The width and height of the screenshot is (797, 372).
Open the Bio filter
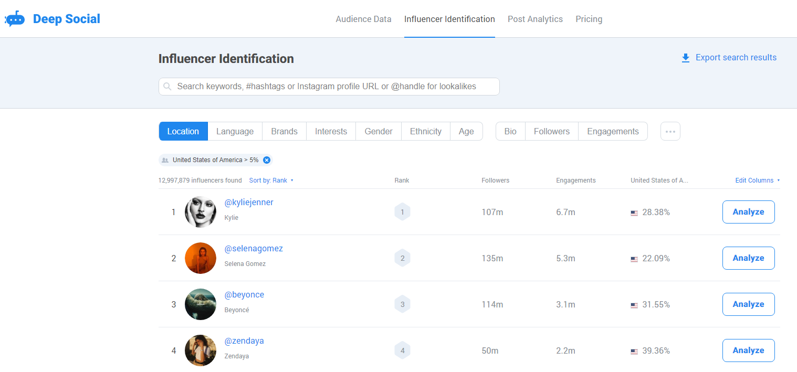click(x=510, y=131)
